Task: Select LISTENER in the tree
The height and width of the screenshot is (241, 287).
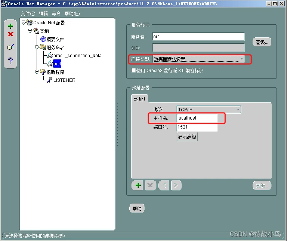Action: (64, 80)
